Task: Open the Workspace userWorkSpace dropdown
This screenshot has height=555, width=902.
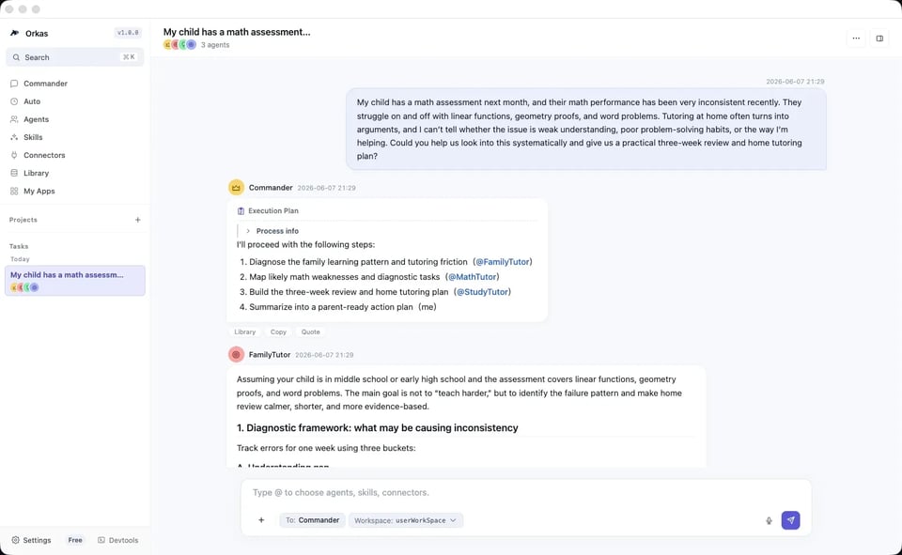Action: 406,520
